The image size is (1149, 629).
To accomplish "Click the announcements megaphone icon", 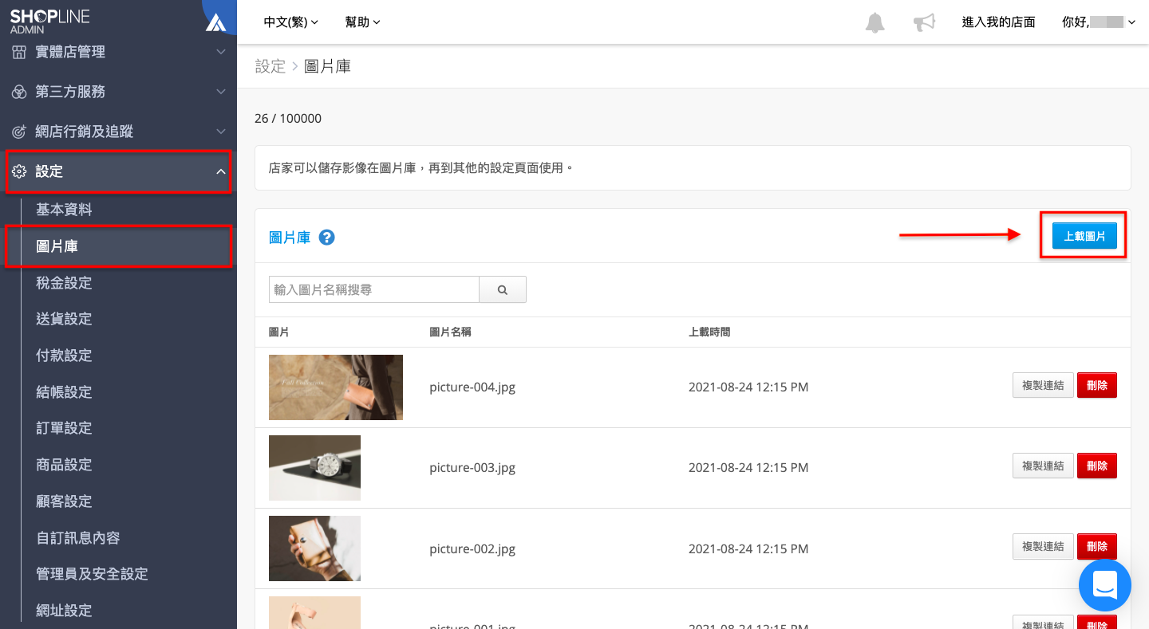I will (924, 22).
